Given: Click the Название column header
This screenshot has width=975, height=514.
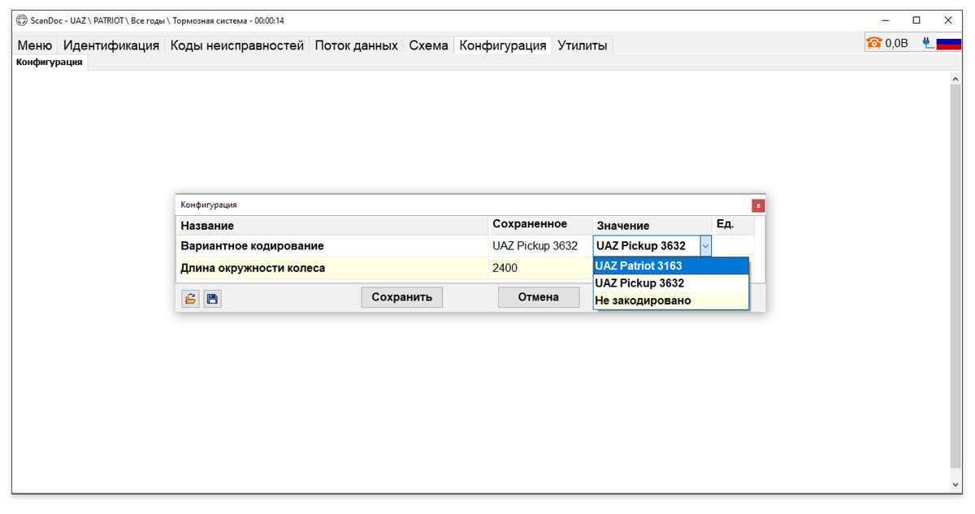Looking at the screenshot, I should pos(332,226).
